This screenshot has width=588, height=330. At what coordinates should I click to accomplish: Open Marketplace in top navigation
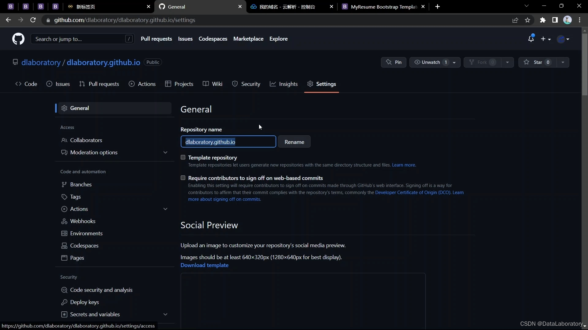point(248,39)
